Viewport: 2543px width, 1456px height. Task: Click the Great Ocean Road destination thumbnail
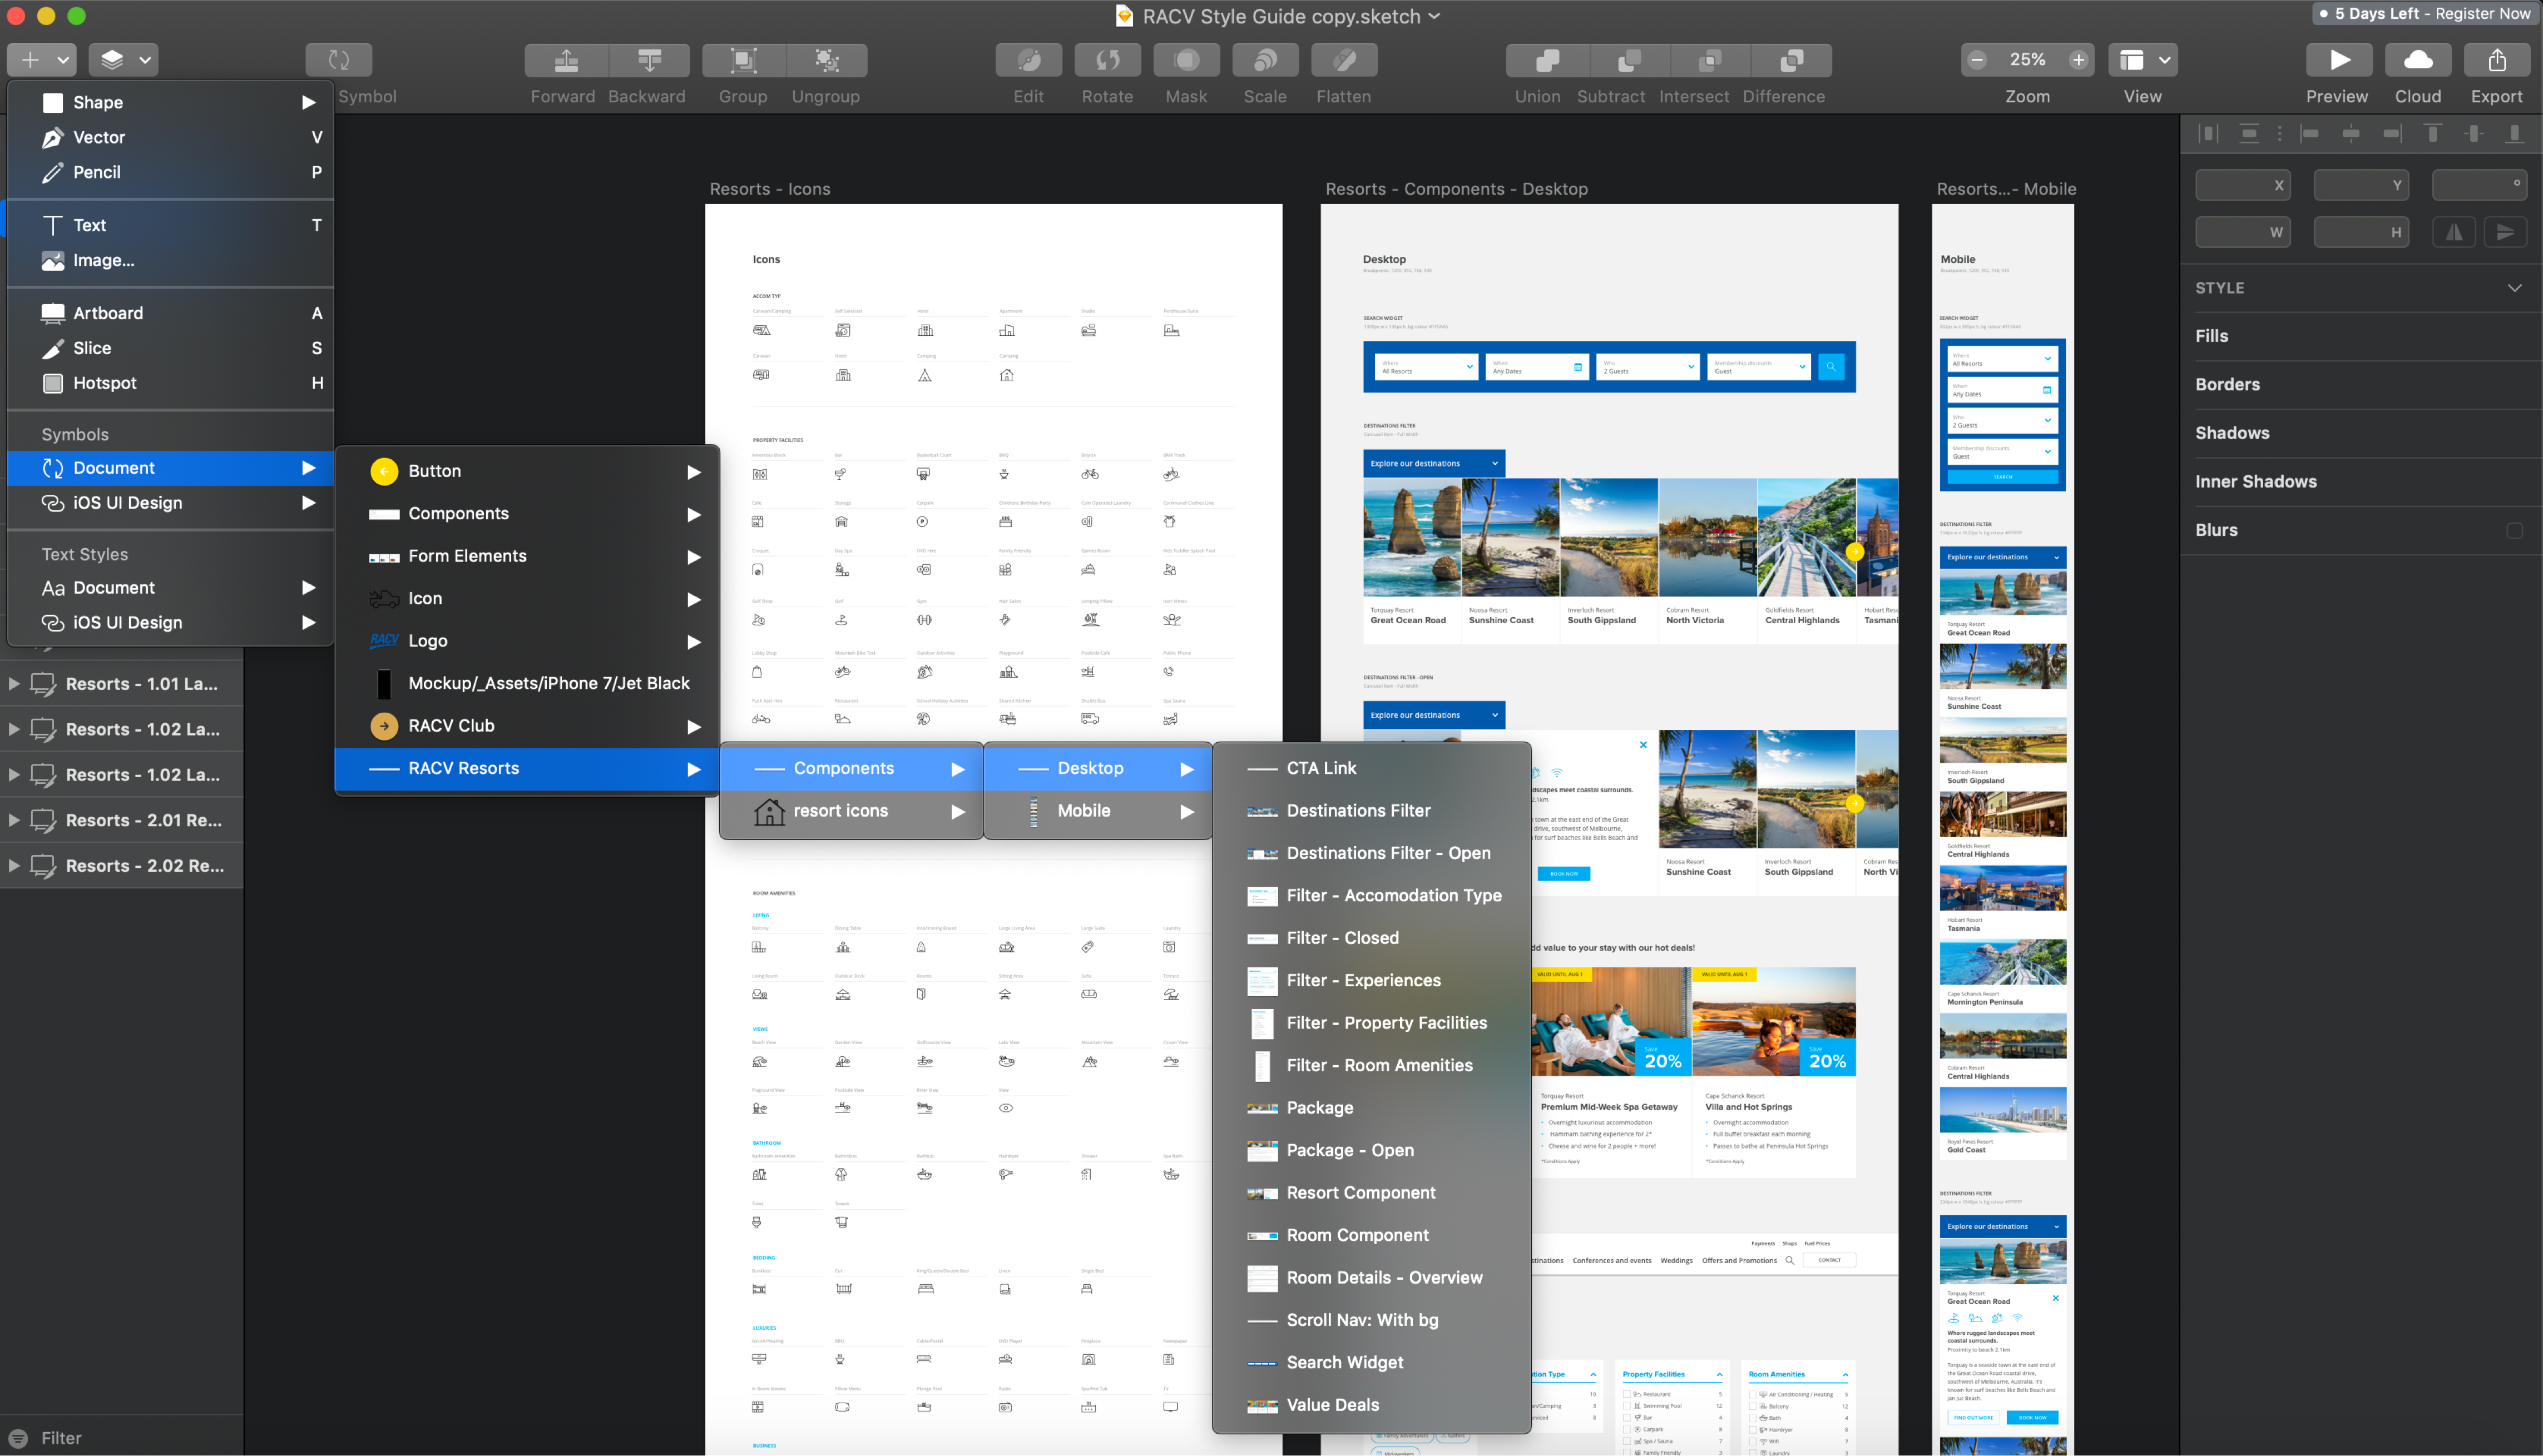coord(1412,538)
